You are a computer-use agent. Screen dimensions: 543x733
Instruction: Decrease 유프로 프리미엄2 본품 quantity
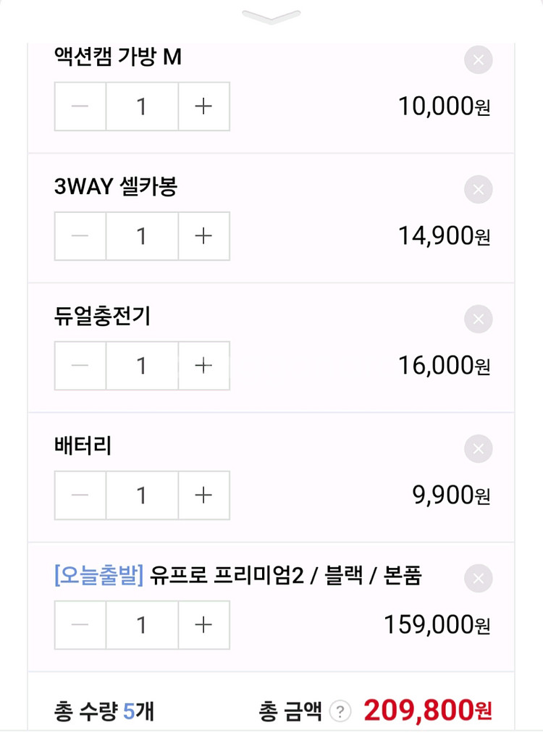click(x=80, y=625)
